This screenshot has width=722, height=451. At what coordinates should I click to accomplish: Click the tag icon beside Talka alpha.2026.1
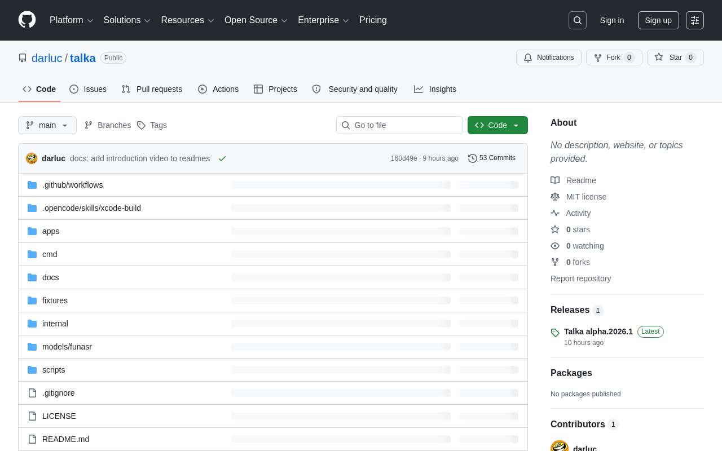pyautogui.click(x=555, y=333)
